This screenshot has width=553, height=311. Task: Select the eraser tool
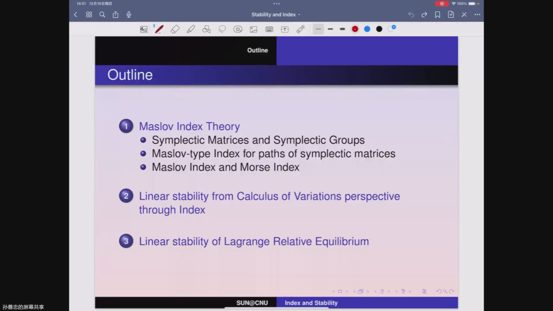pyautogui.click(x=175, y=29)
